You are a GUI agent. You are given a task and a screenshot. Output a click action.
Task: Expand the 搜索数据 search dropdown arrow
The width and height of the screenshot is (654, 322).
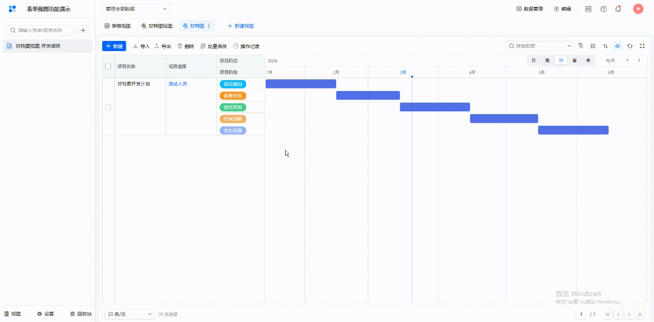569,46
